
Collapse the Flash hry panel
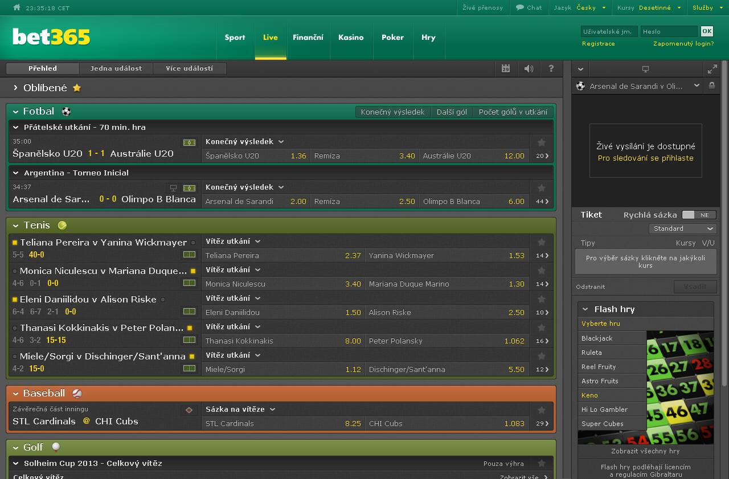pos(585,309)
